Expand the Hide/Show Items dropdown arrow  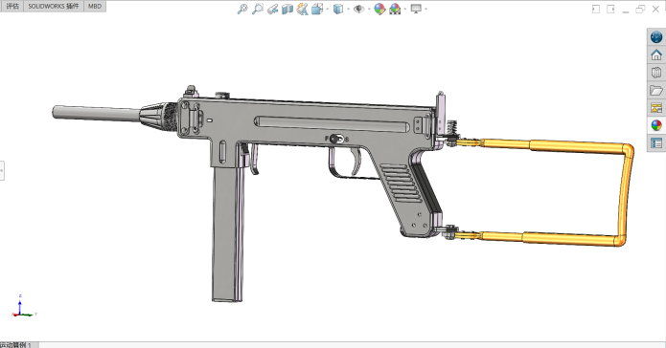coord(369,9)
